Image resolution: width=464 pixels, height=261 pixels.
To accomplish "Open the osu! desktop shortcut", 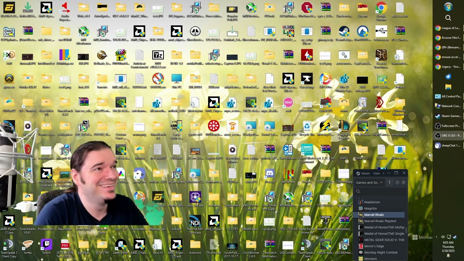I will pyautogui.click(x=288, y=105).
